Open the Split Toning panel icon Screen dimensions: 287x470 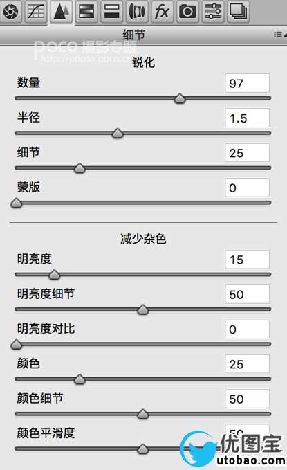click(x=112, y=11)
